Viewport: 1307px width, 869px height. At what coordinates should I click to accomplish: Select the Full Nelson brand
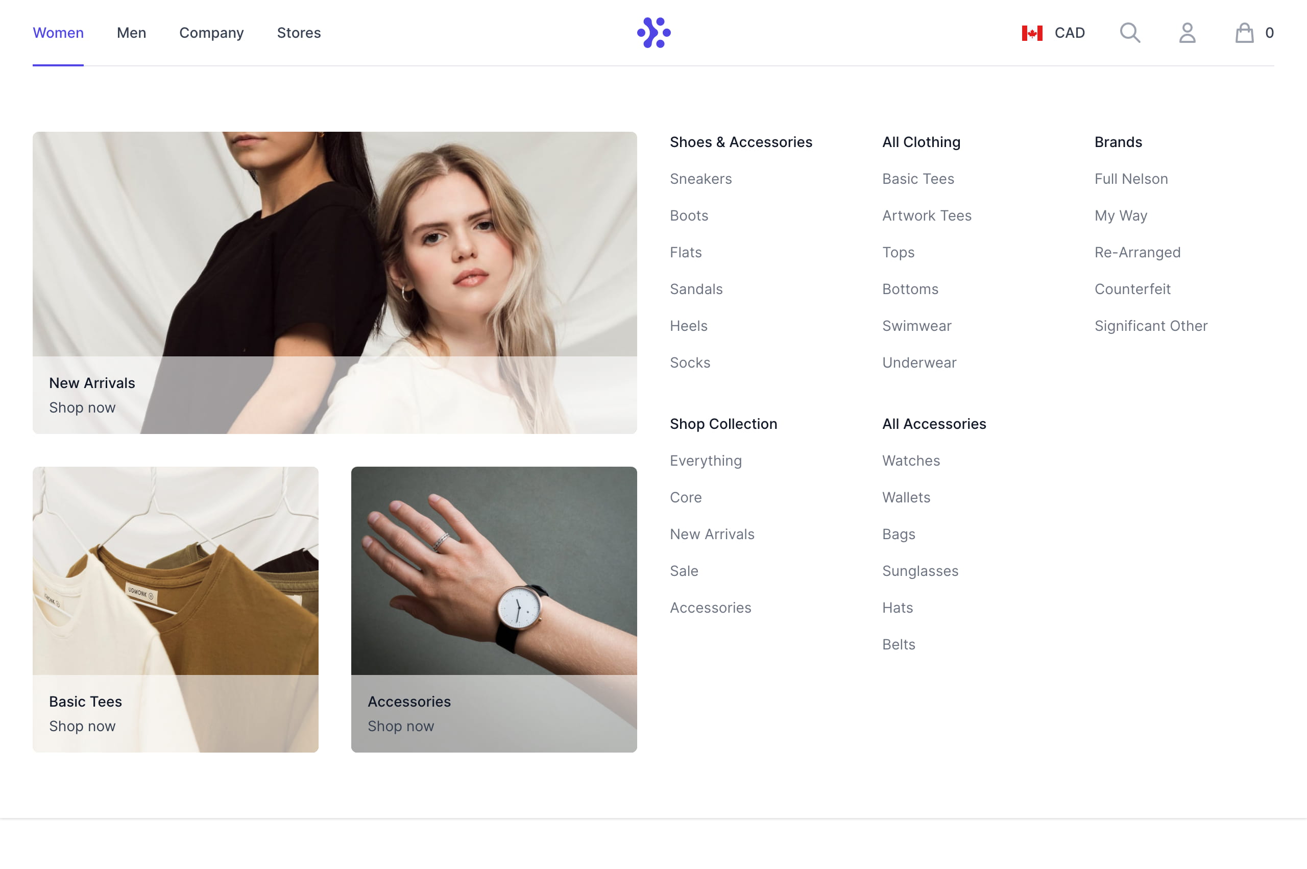1131,179
